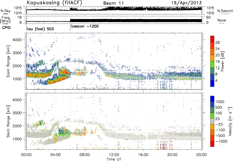Click the 'Freq. [MHz]' legend label

point(5,19)
